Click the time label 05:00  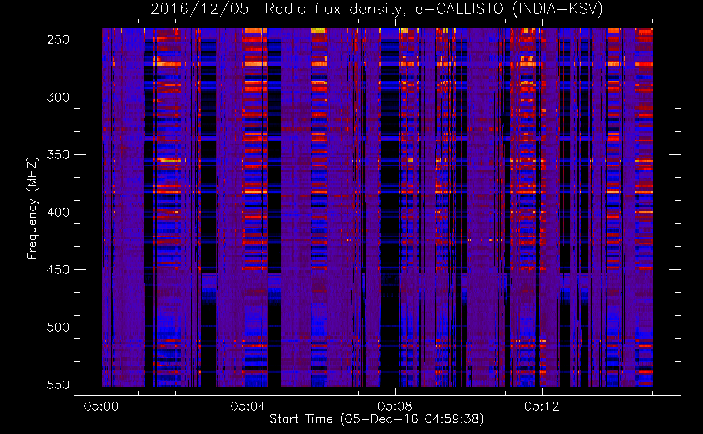(x=101, y=407)
